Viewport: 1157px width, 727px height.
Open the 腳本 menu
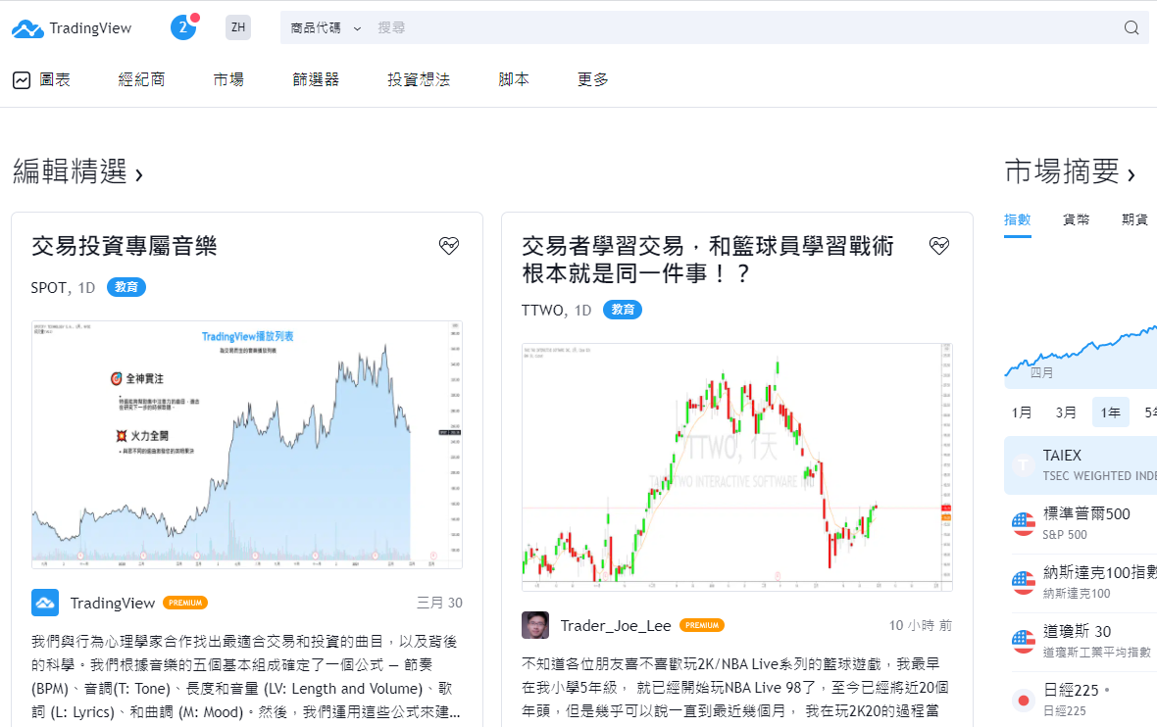coord(514,79)
